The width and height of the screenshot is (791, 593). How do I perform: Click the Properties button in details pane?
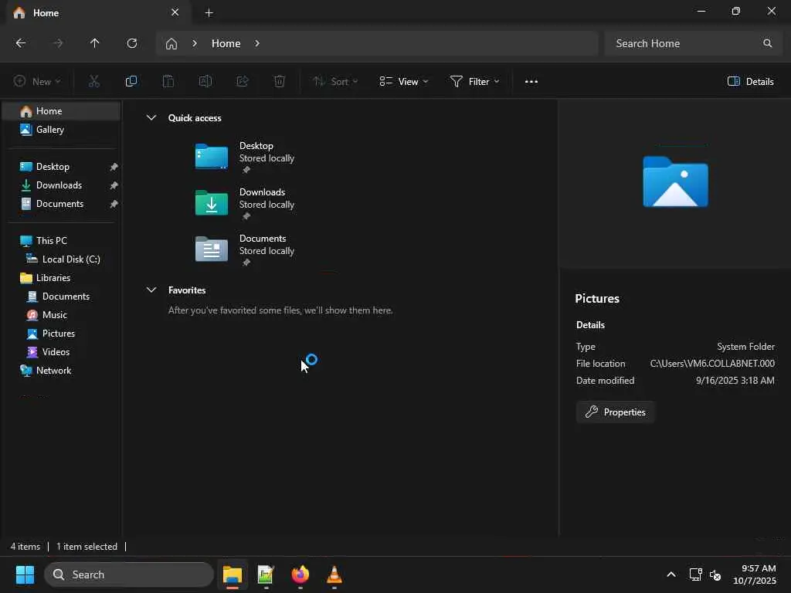pos(616,412)
